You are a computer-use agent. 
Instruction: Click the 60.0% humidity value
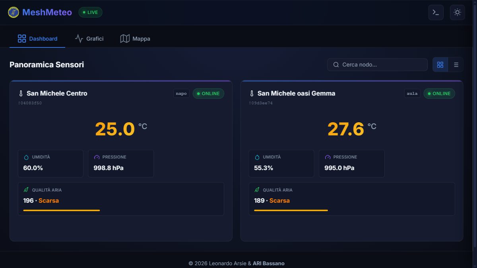coord(33,168)
